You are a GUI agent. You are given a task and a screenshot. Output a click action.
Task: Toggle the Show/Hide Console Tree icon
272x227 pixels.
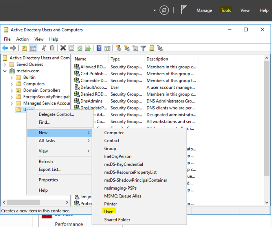pyautogui.click(x=33, y=48)
